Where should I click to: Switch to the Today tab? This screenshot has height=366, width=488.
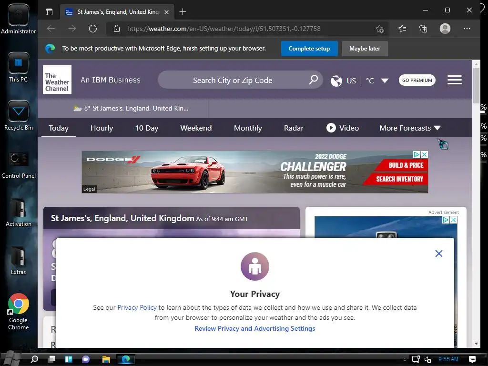tap(59, 128)
